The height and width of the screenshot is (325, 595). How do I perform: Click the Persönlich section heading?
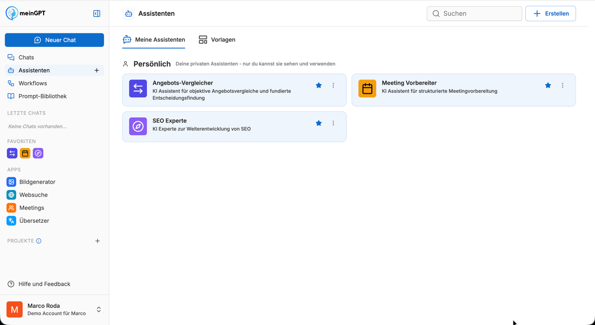[x=152, y=64]
